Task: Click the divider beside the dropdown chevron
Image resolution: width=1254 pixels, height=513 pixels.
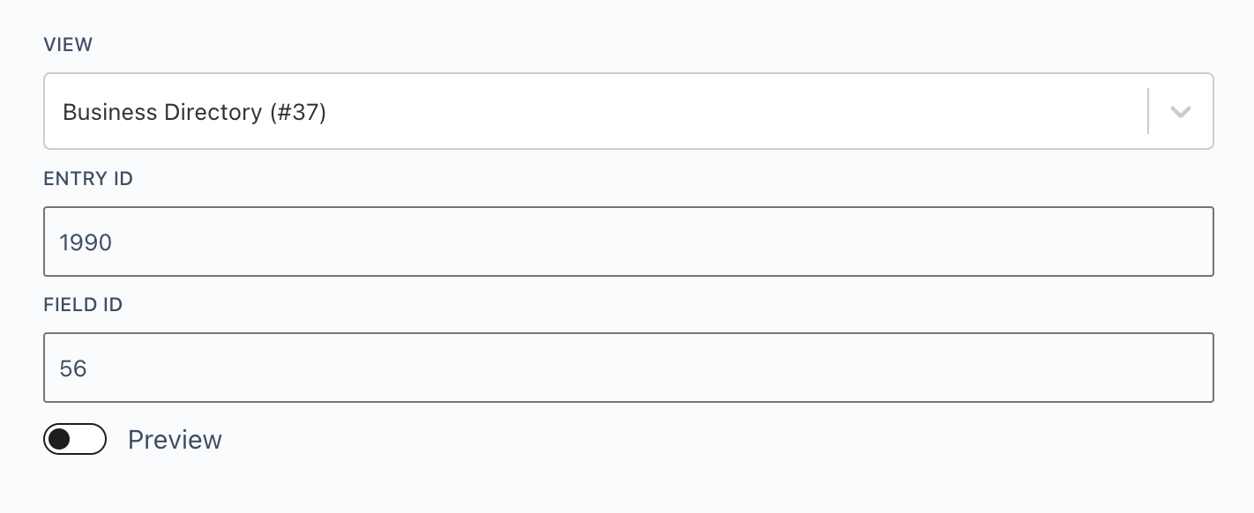Action: click(x=1148, y=112)
